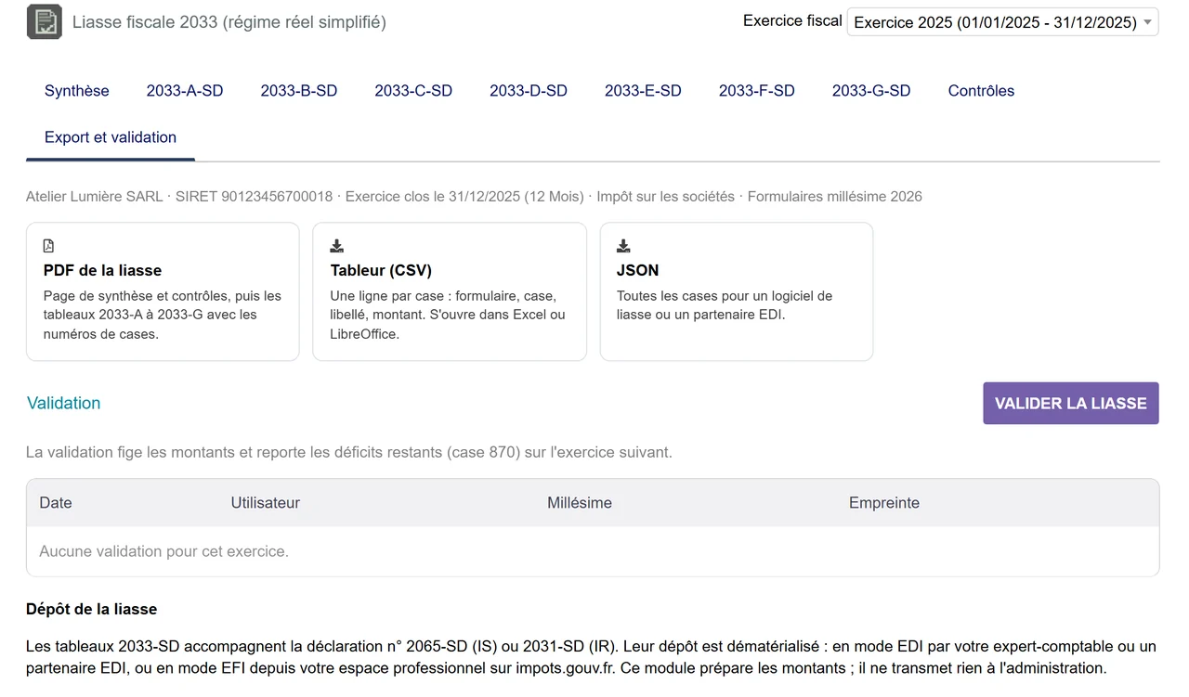Click the PDF file icon on PDF card
Image resolution: width=1189 pixels, height=697 pixels.
(49, 246)
